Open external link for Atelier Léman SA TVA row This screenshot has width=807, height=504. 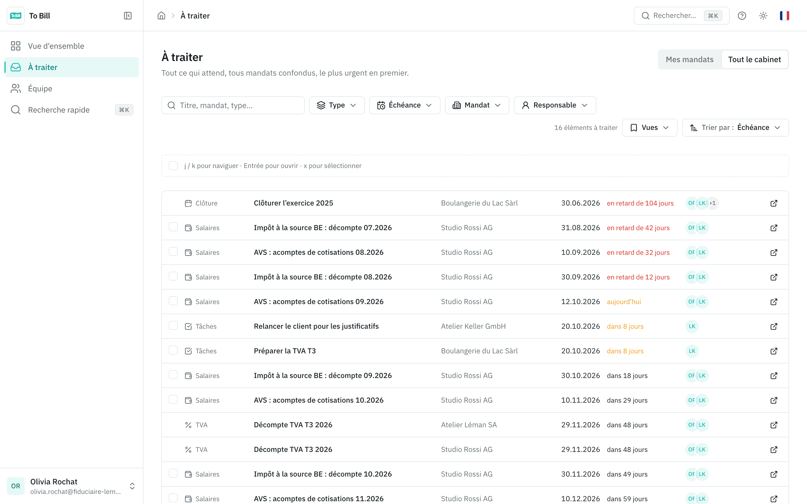coord(774,425)
